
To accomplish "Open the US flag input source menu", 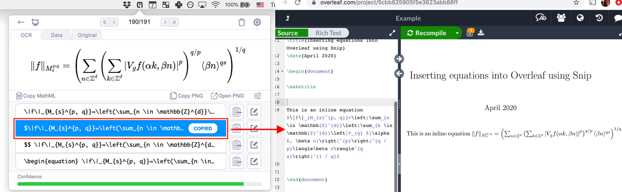I will [260, 5].
